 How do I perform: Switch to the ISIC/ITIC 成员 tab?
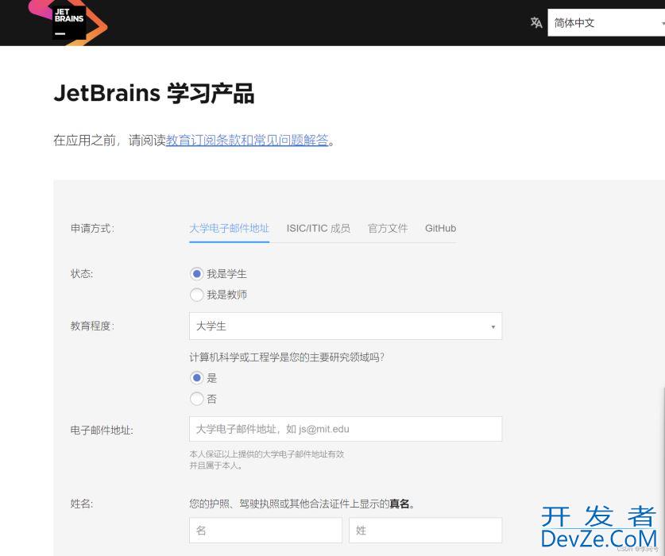[x=318, y=228]
